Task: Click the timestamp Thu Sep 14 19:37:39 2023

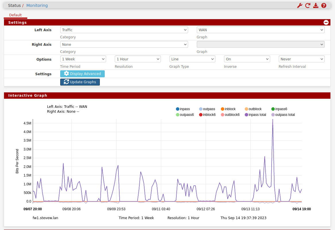Action: 243,218
